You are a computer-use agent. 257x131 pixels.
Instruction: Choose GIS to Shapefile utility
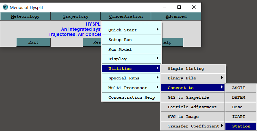point(193,97)
